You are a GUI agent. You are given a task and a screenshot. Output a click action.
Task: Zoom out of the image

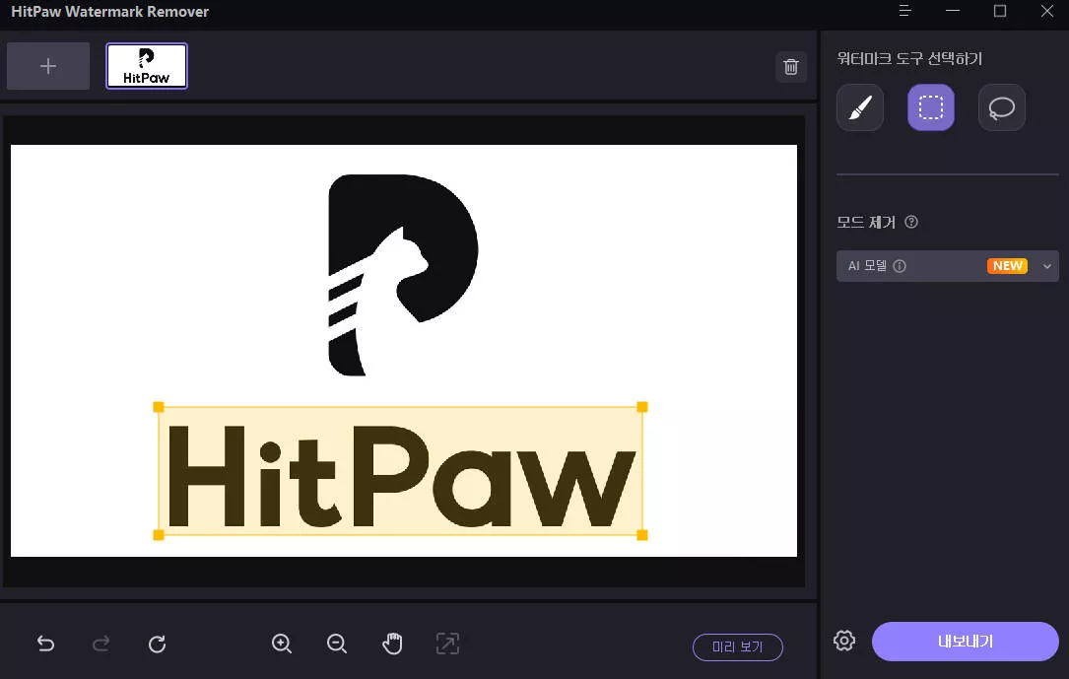coord(336,644)
